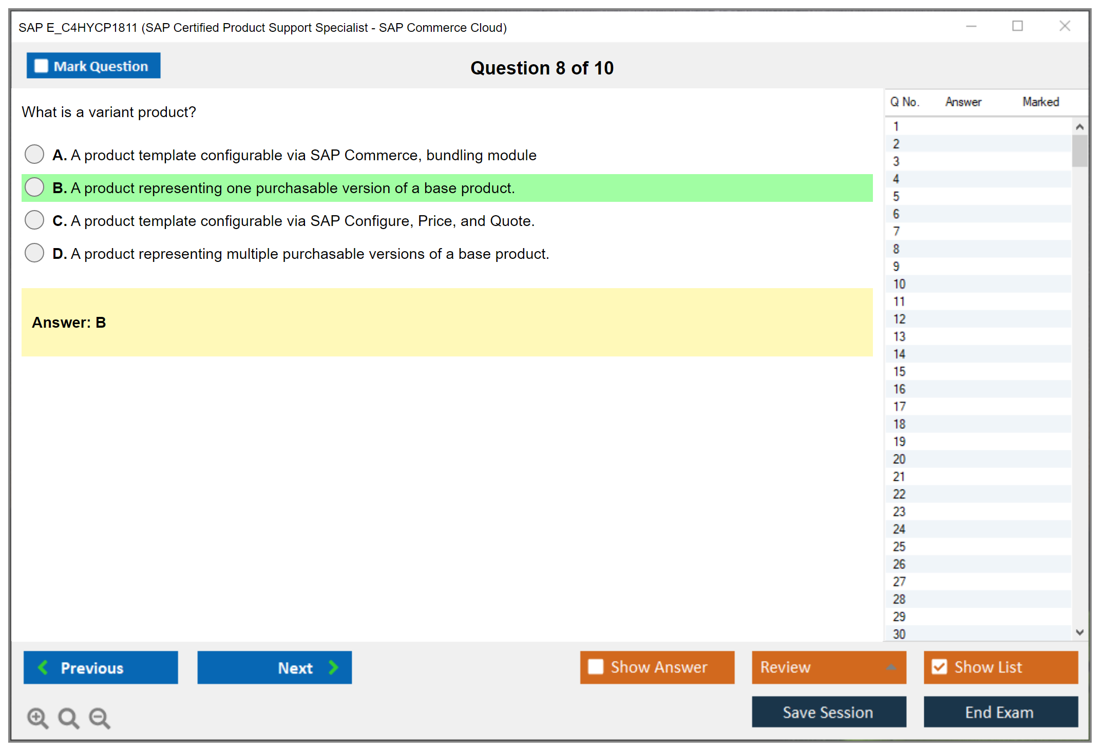Click the End Exam button
1104x755 pixels.
pyautogui.click(x=1000, y=712)
